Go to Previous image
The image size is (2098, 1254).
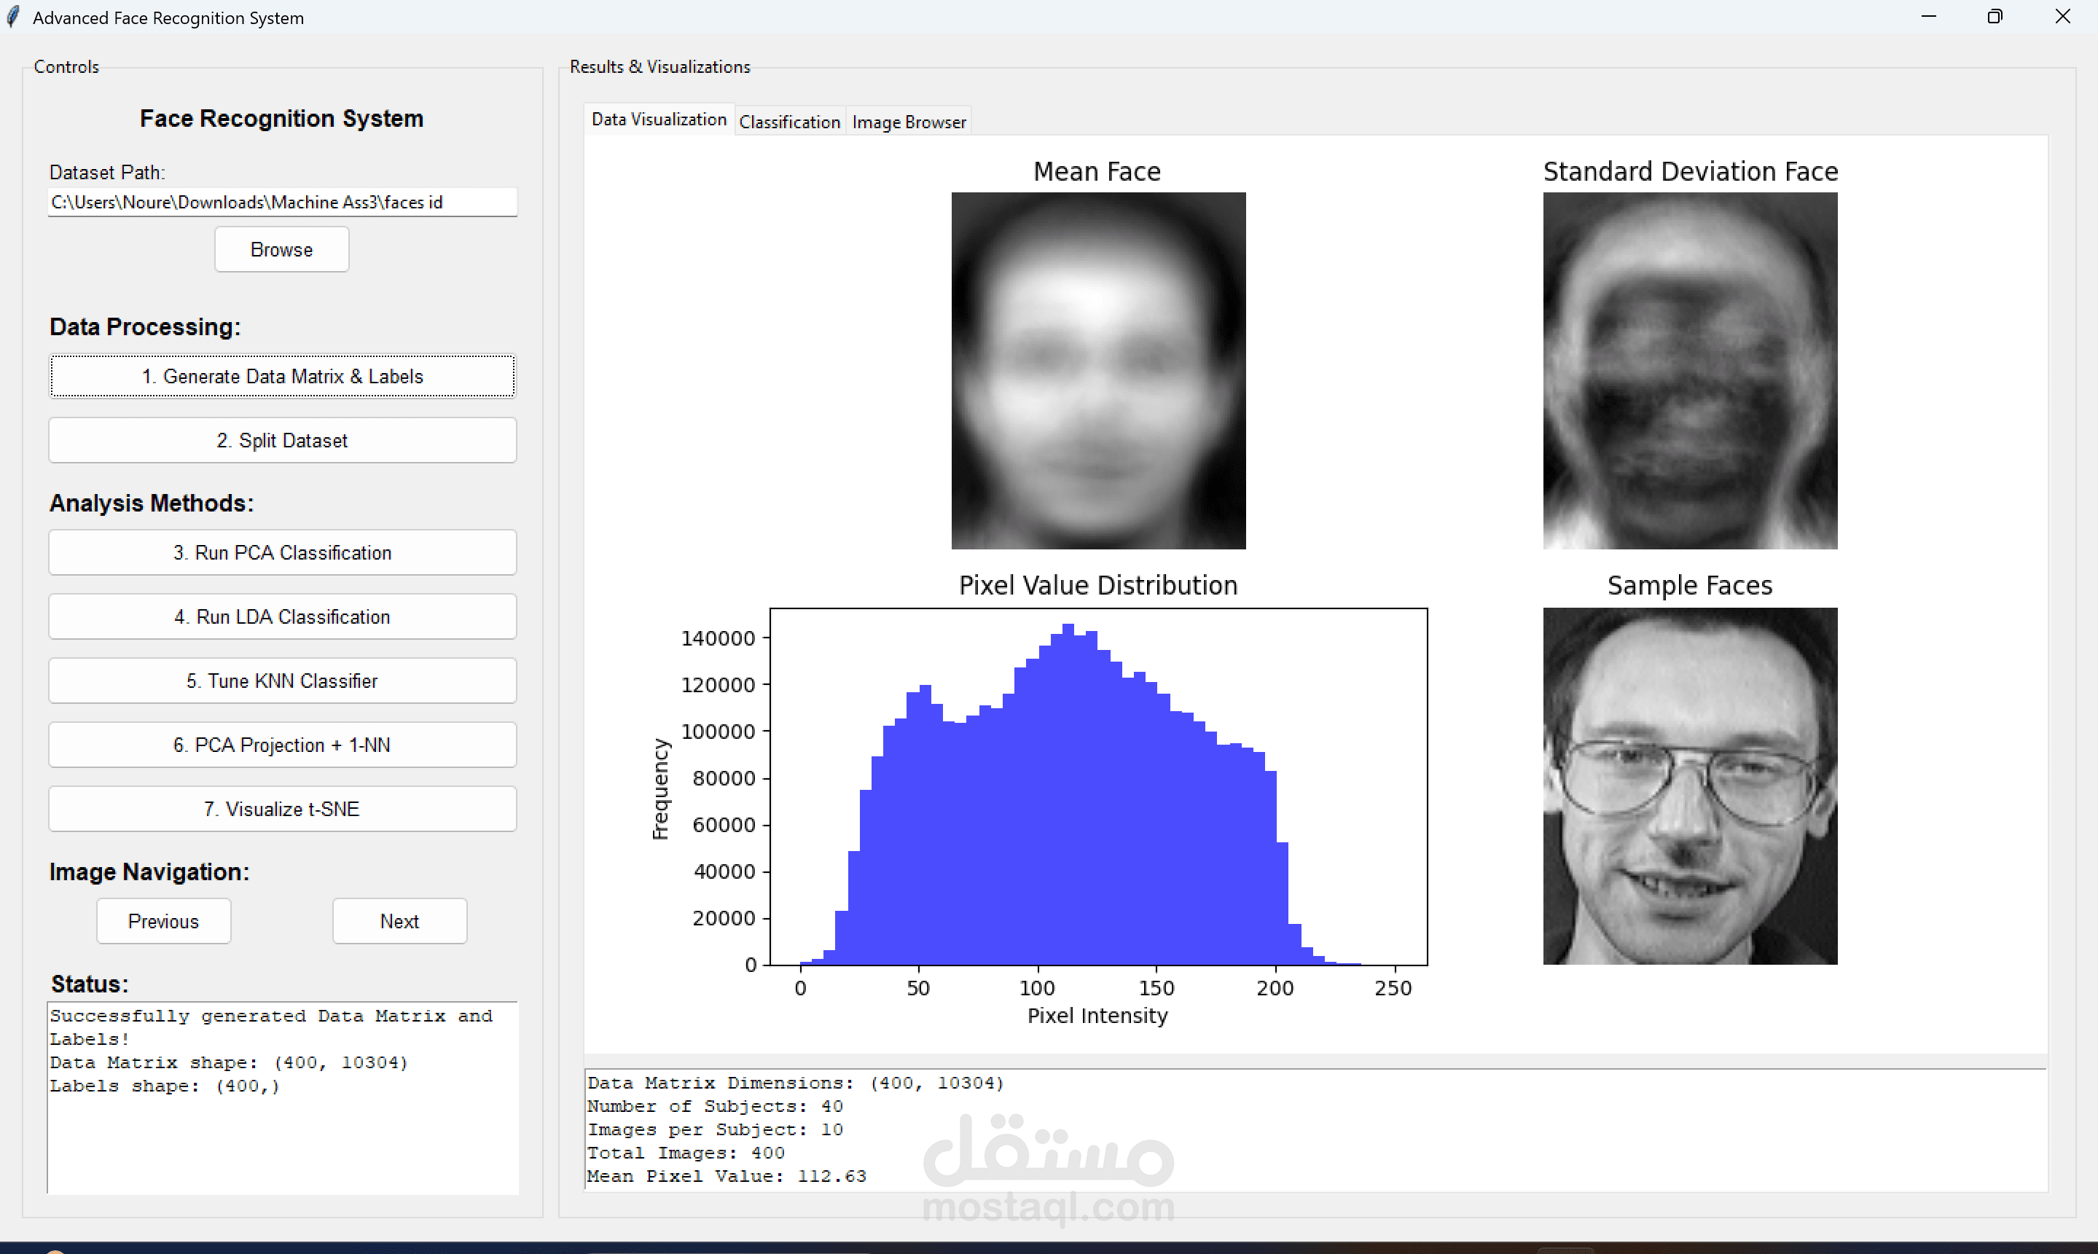pos(163,921)
